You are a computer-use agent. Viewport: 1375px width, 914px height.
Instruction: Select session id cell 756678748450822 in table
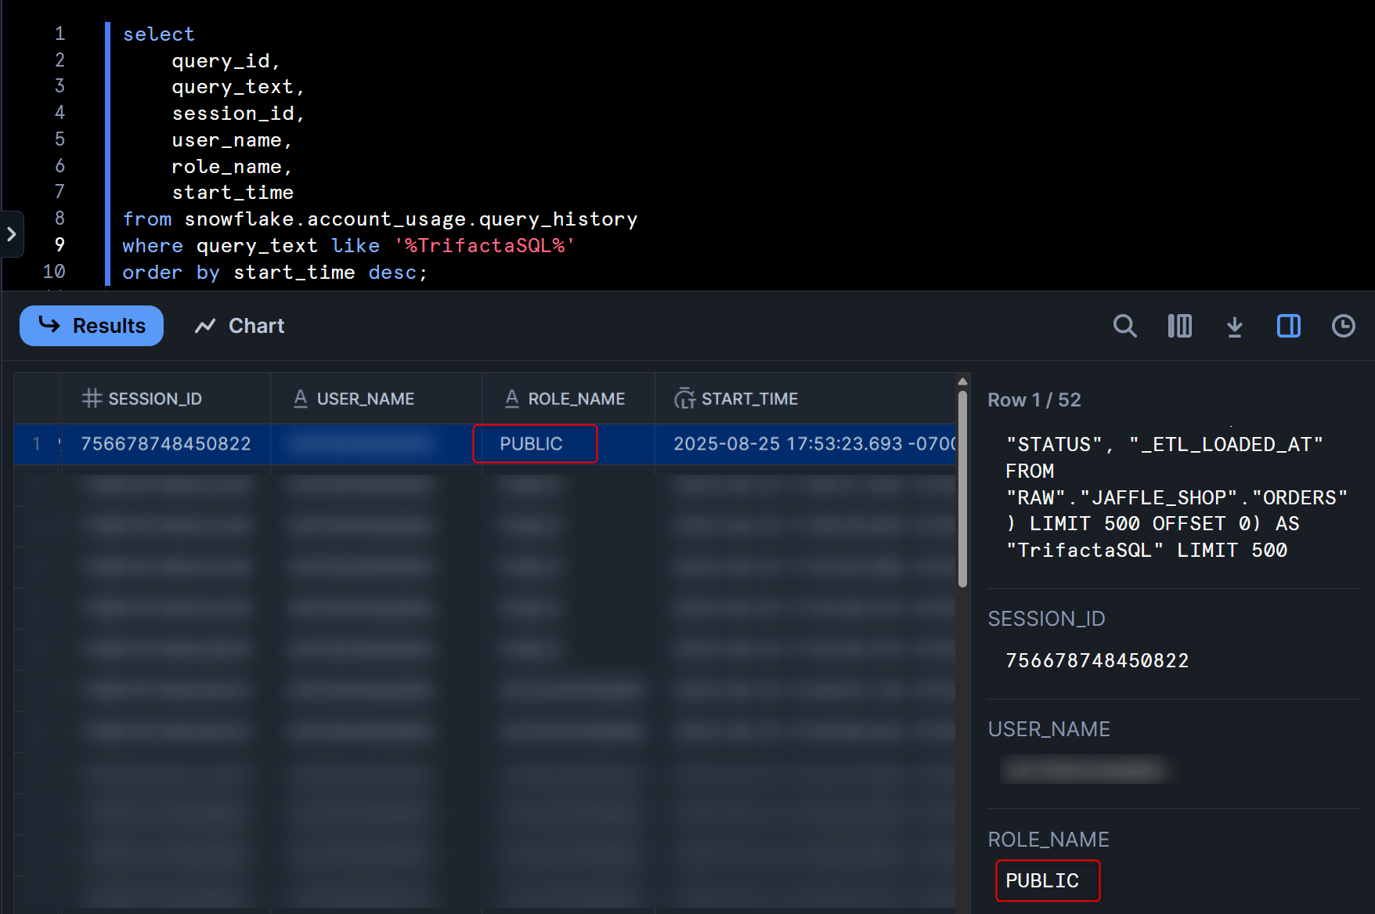tap(166, 444)
